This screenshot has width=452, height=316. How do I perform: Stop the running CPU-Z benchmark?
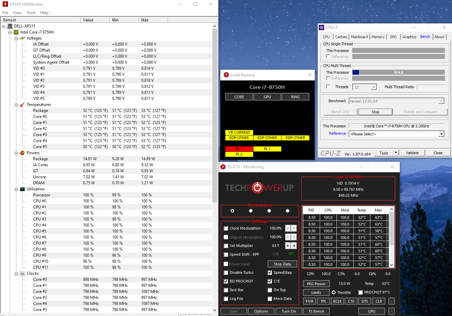(375, 112)
